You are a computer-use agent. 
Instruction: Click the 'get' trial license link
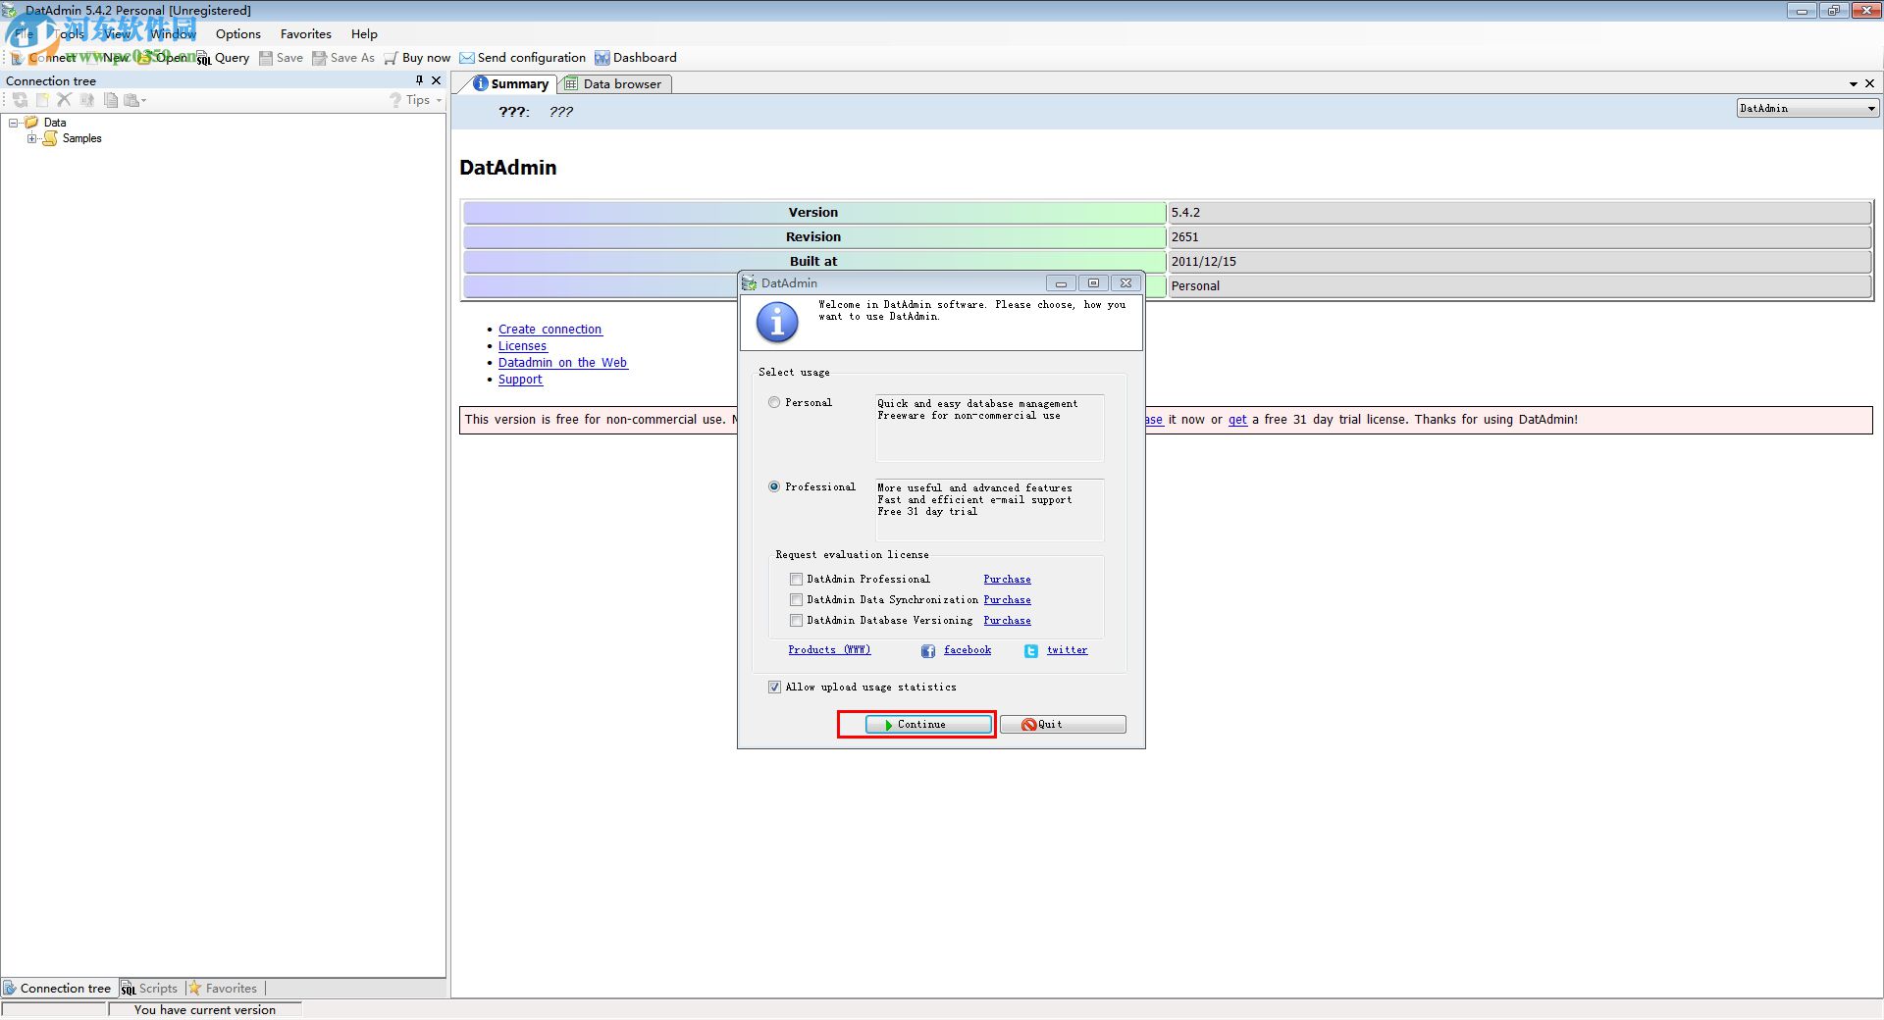click(1237, 420)
